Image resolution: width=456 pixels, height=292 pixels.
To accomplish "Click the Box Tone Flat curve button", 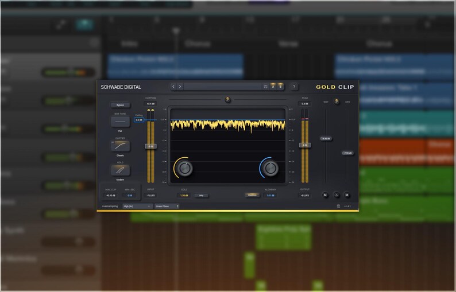I will point(120,122).
